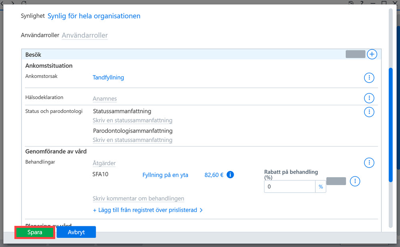400x247 pixels.
Task: Click the Genomförande av vård heading
Action: tap(56, 151)
